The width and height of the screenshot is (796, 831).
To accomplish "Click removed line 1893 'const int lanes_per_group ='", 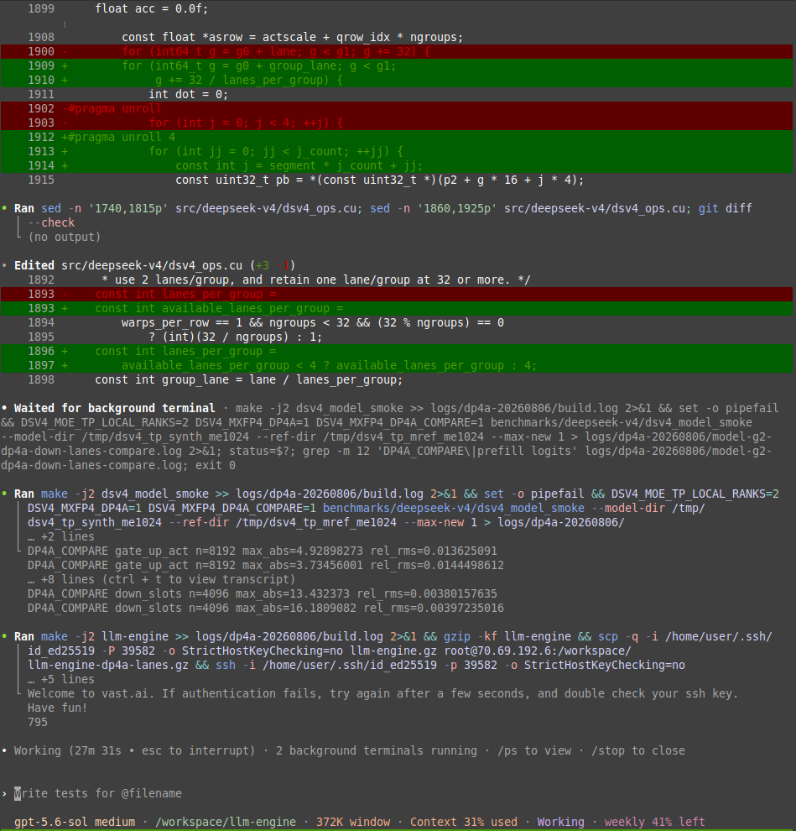I will [397, 294].
